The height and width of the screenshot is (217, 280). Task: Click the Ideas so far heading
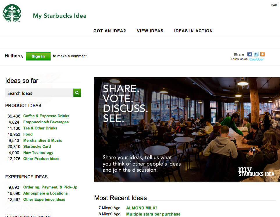(22, 81)
